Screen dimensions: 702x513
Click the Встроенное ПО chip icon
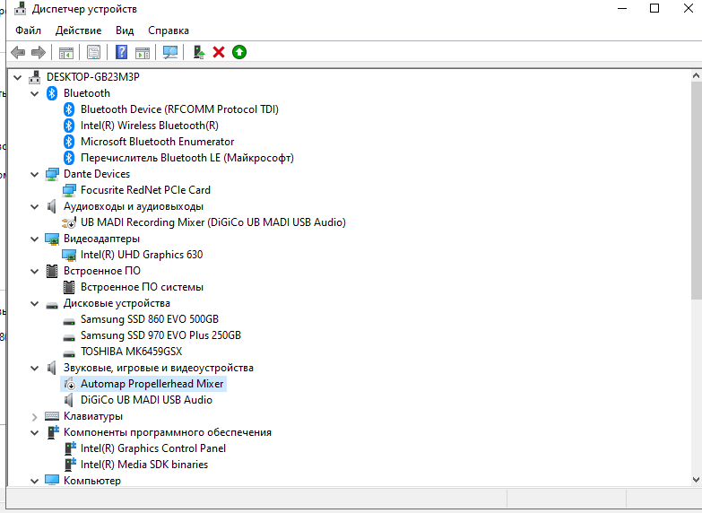point(52,271)
